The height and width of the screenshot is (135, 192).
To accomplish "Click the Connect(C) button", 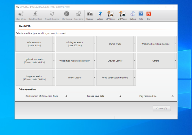I will [x=162, y=108].
